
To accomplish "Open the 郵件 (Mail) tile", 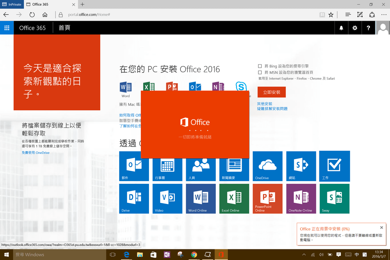I will coord(134,166).
